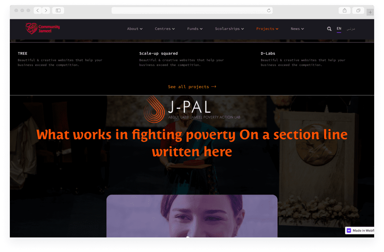Toggle the browser sidebar button
This screenshot has width=384, height=252.
58,10
